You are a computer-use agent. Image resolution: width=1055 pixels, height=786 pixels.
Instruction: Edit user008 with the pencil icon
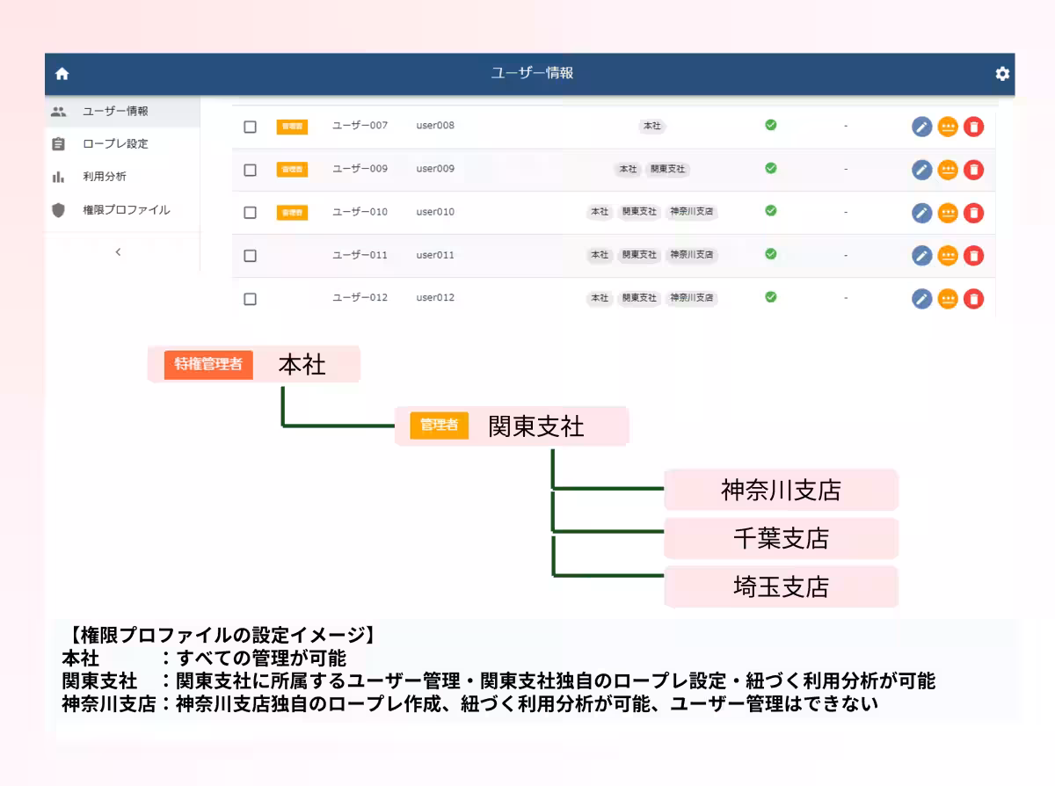tap(921, 127)
